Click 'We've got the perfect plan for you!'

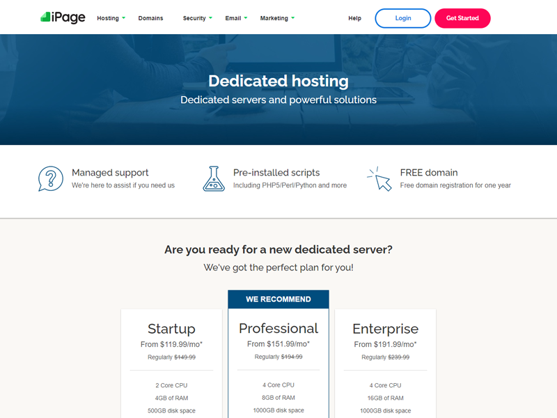pyautogui.click(x=278, y=268)
